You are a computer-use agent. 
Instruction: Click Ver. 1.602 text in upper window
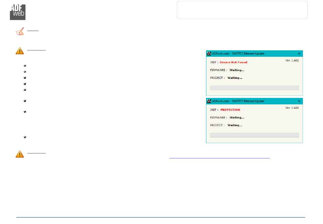(292, 60)
